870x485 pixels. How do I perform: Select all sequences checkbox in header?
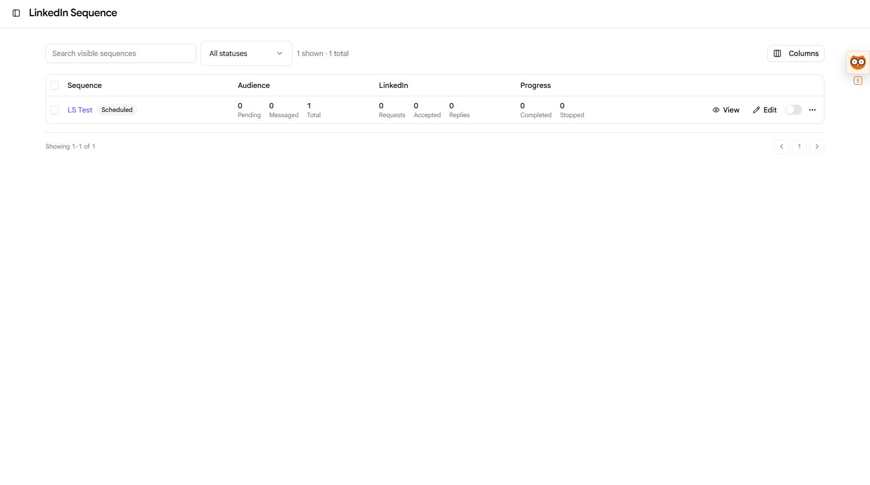pos(54,85)
